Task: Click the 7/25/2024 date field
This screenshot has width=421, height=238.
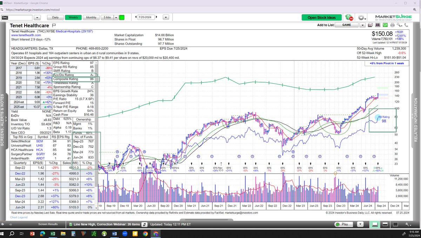Action: (x=146, y=17)
